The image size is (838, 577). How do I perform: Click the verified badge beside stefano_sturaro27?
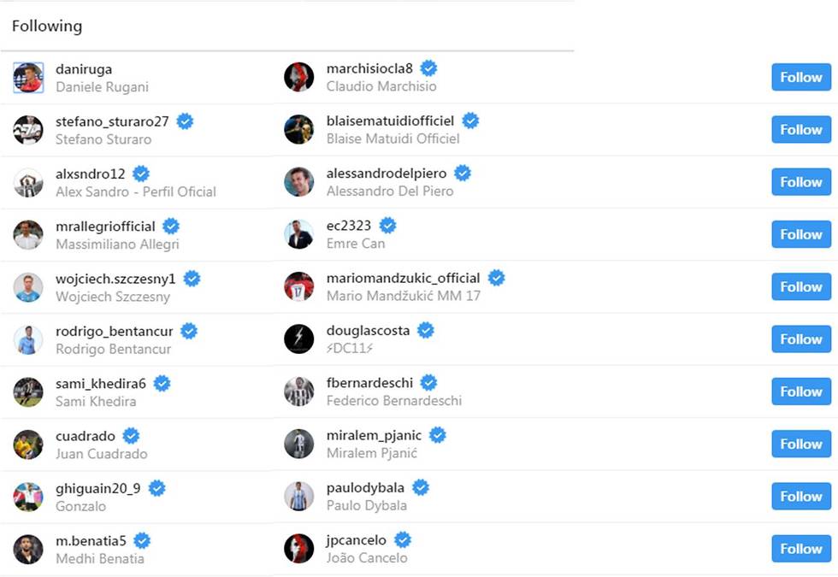(x=185, y=121)
